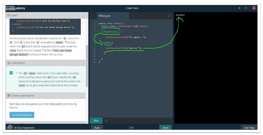This screenshot has width=263, height=135.
Task: Run the code
Action: tap(96, 121)
